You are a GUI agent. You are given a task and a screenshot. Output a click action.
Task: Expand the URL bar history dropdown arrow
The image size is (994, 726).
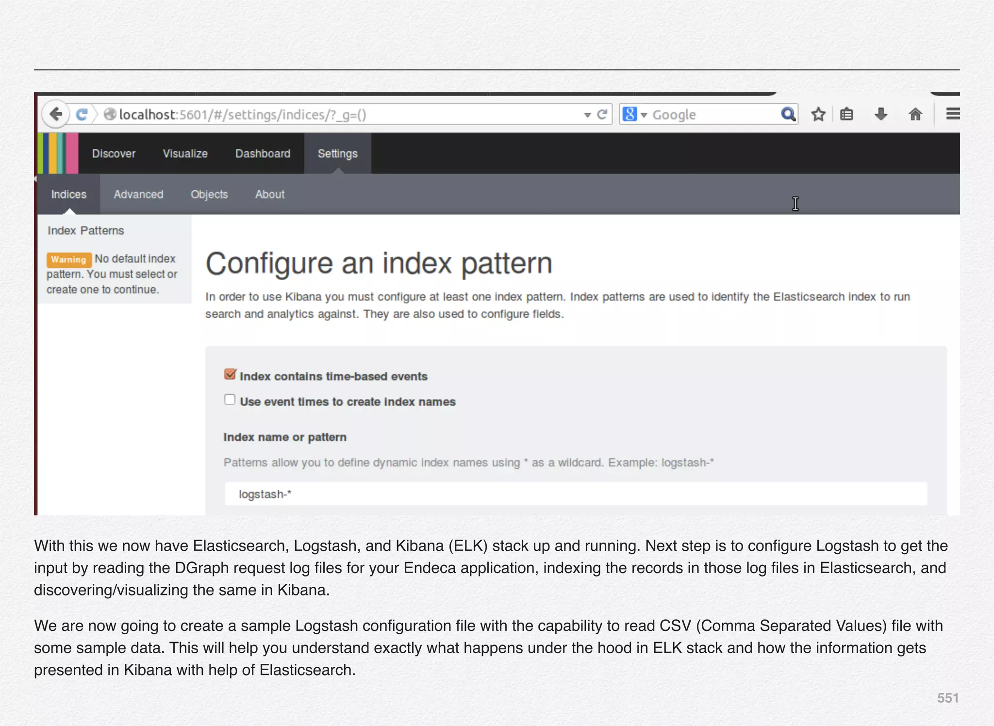(x=587, y=115)
